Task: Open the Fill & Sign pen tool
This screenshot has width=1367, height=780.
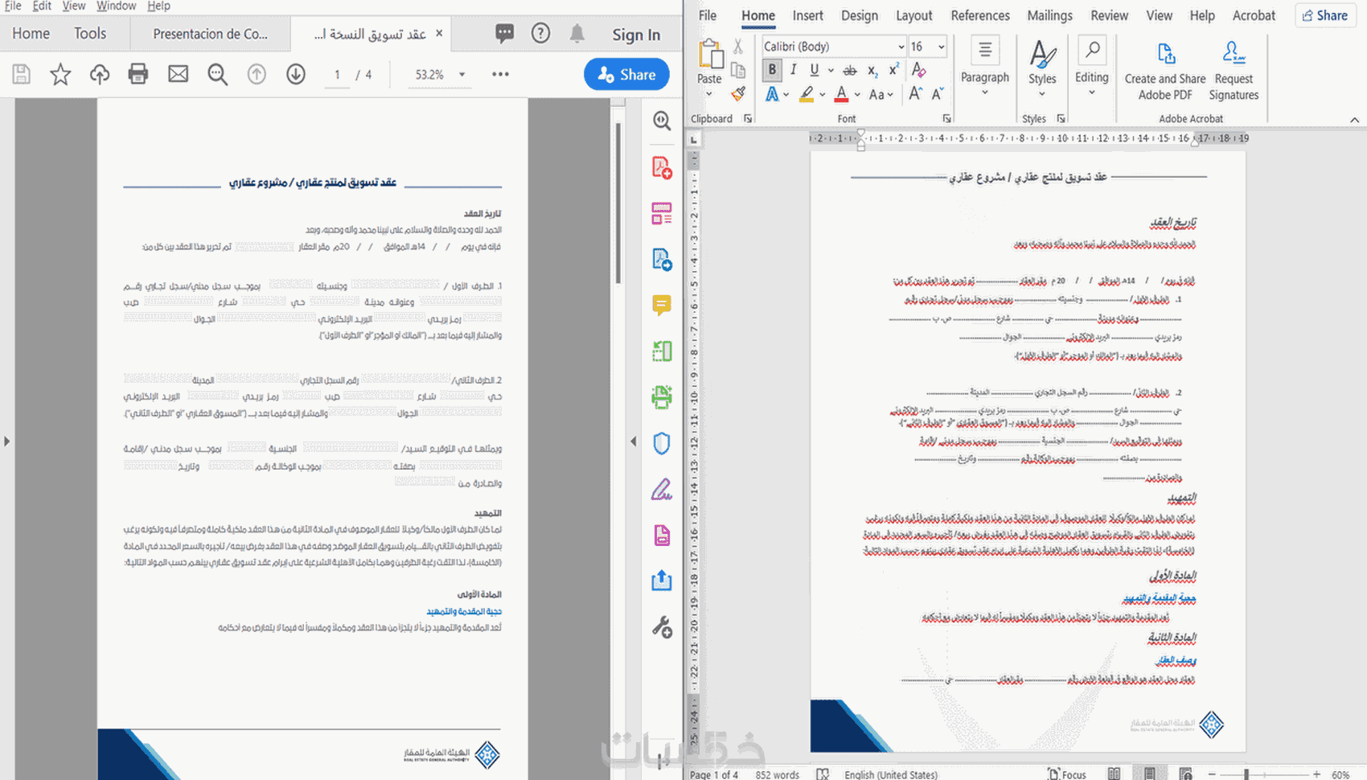Action: (662, 489)
